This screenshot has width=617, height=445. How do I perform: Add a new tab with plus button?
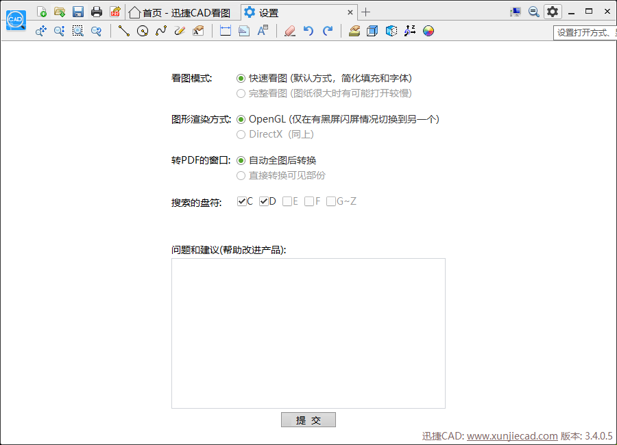365,12
